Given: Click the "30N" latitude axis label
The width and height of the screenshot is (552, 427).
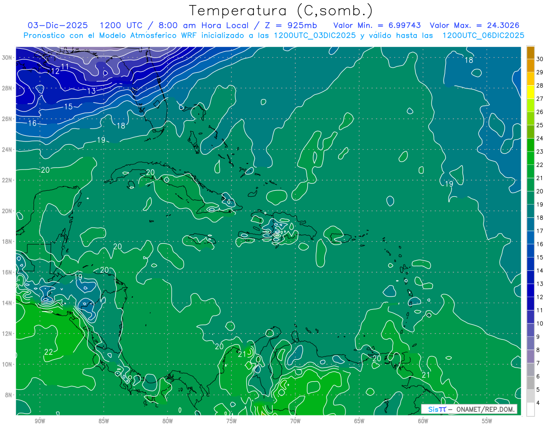Looking at the screenshot, I should [7, 58].
